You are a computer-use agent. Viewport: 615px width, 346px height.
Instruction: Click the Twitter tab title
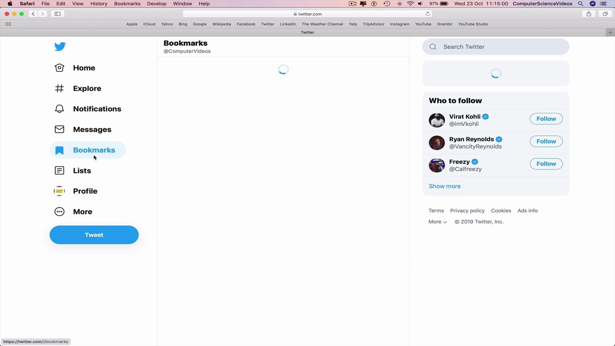coord(307,32)
